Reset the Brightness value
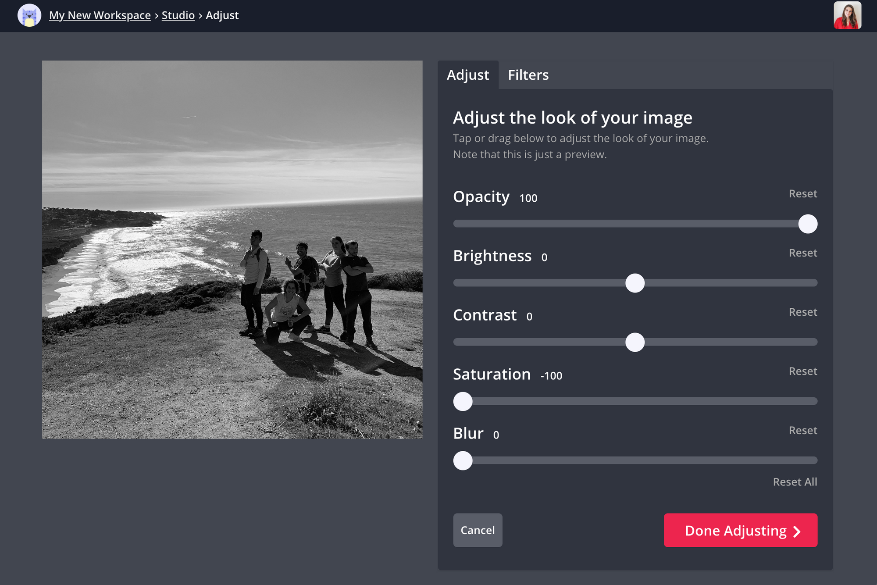This screenshot has height=585, width=877. click(802, 253)
